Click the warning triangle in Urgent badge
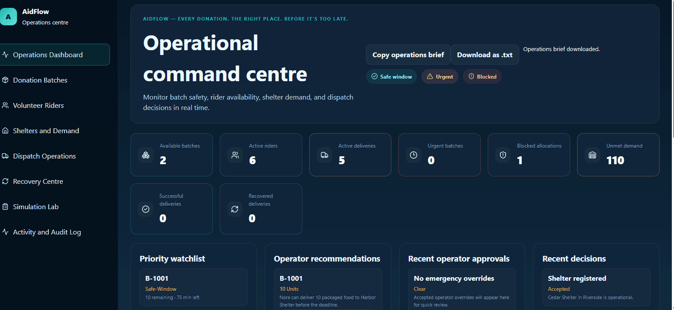Screen dimensions: 674x310 click(x=430, y=76)
